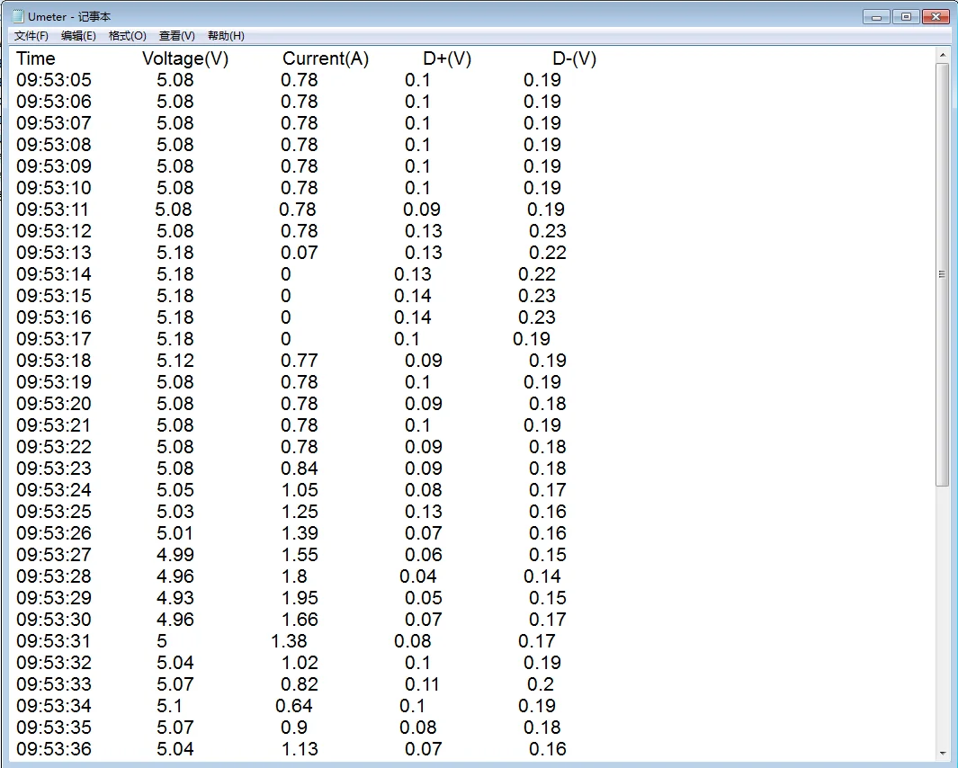Open the 查看(V) menu
Image resolution: width=958 pixels, height=768 pixels.
pyautogui.click(x=176, y=36)
